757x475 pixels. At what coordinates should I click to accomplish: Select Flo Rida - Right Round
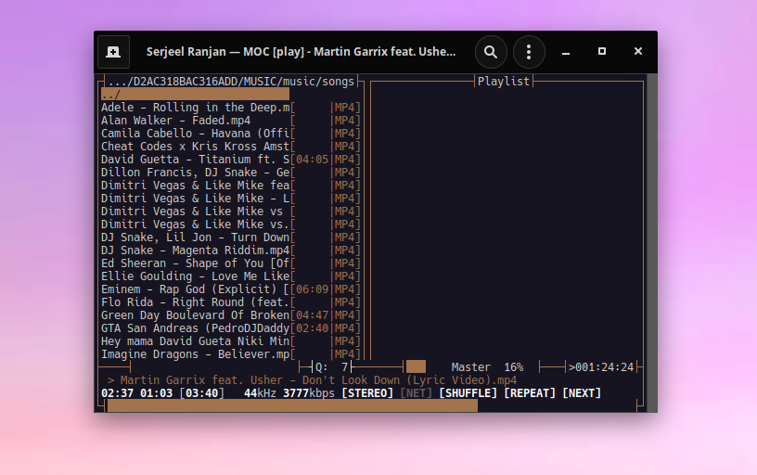195,302
